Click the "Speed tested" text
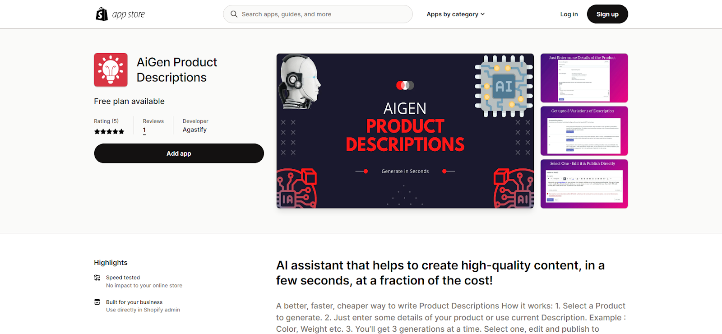The width and height of the screenshot is (722, 334). [x=123, y=278]
